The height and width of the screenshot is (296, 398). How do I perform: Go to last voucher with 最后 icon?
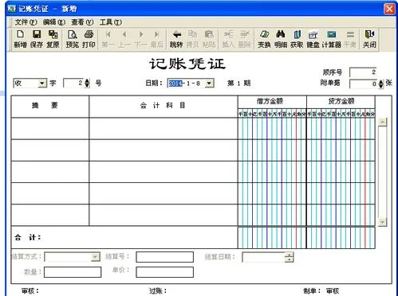[157, 39]
